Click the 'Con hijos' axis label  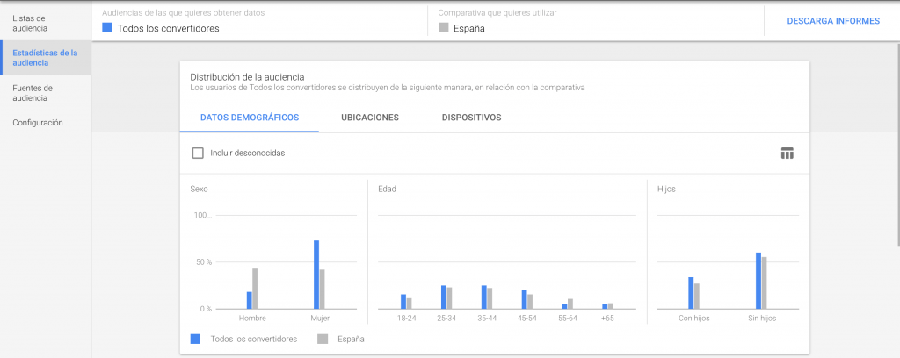coord(694,318)
